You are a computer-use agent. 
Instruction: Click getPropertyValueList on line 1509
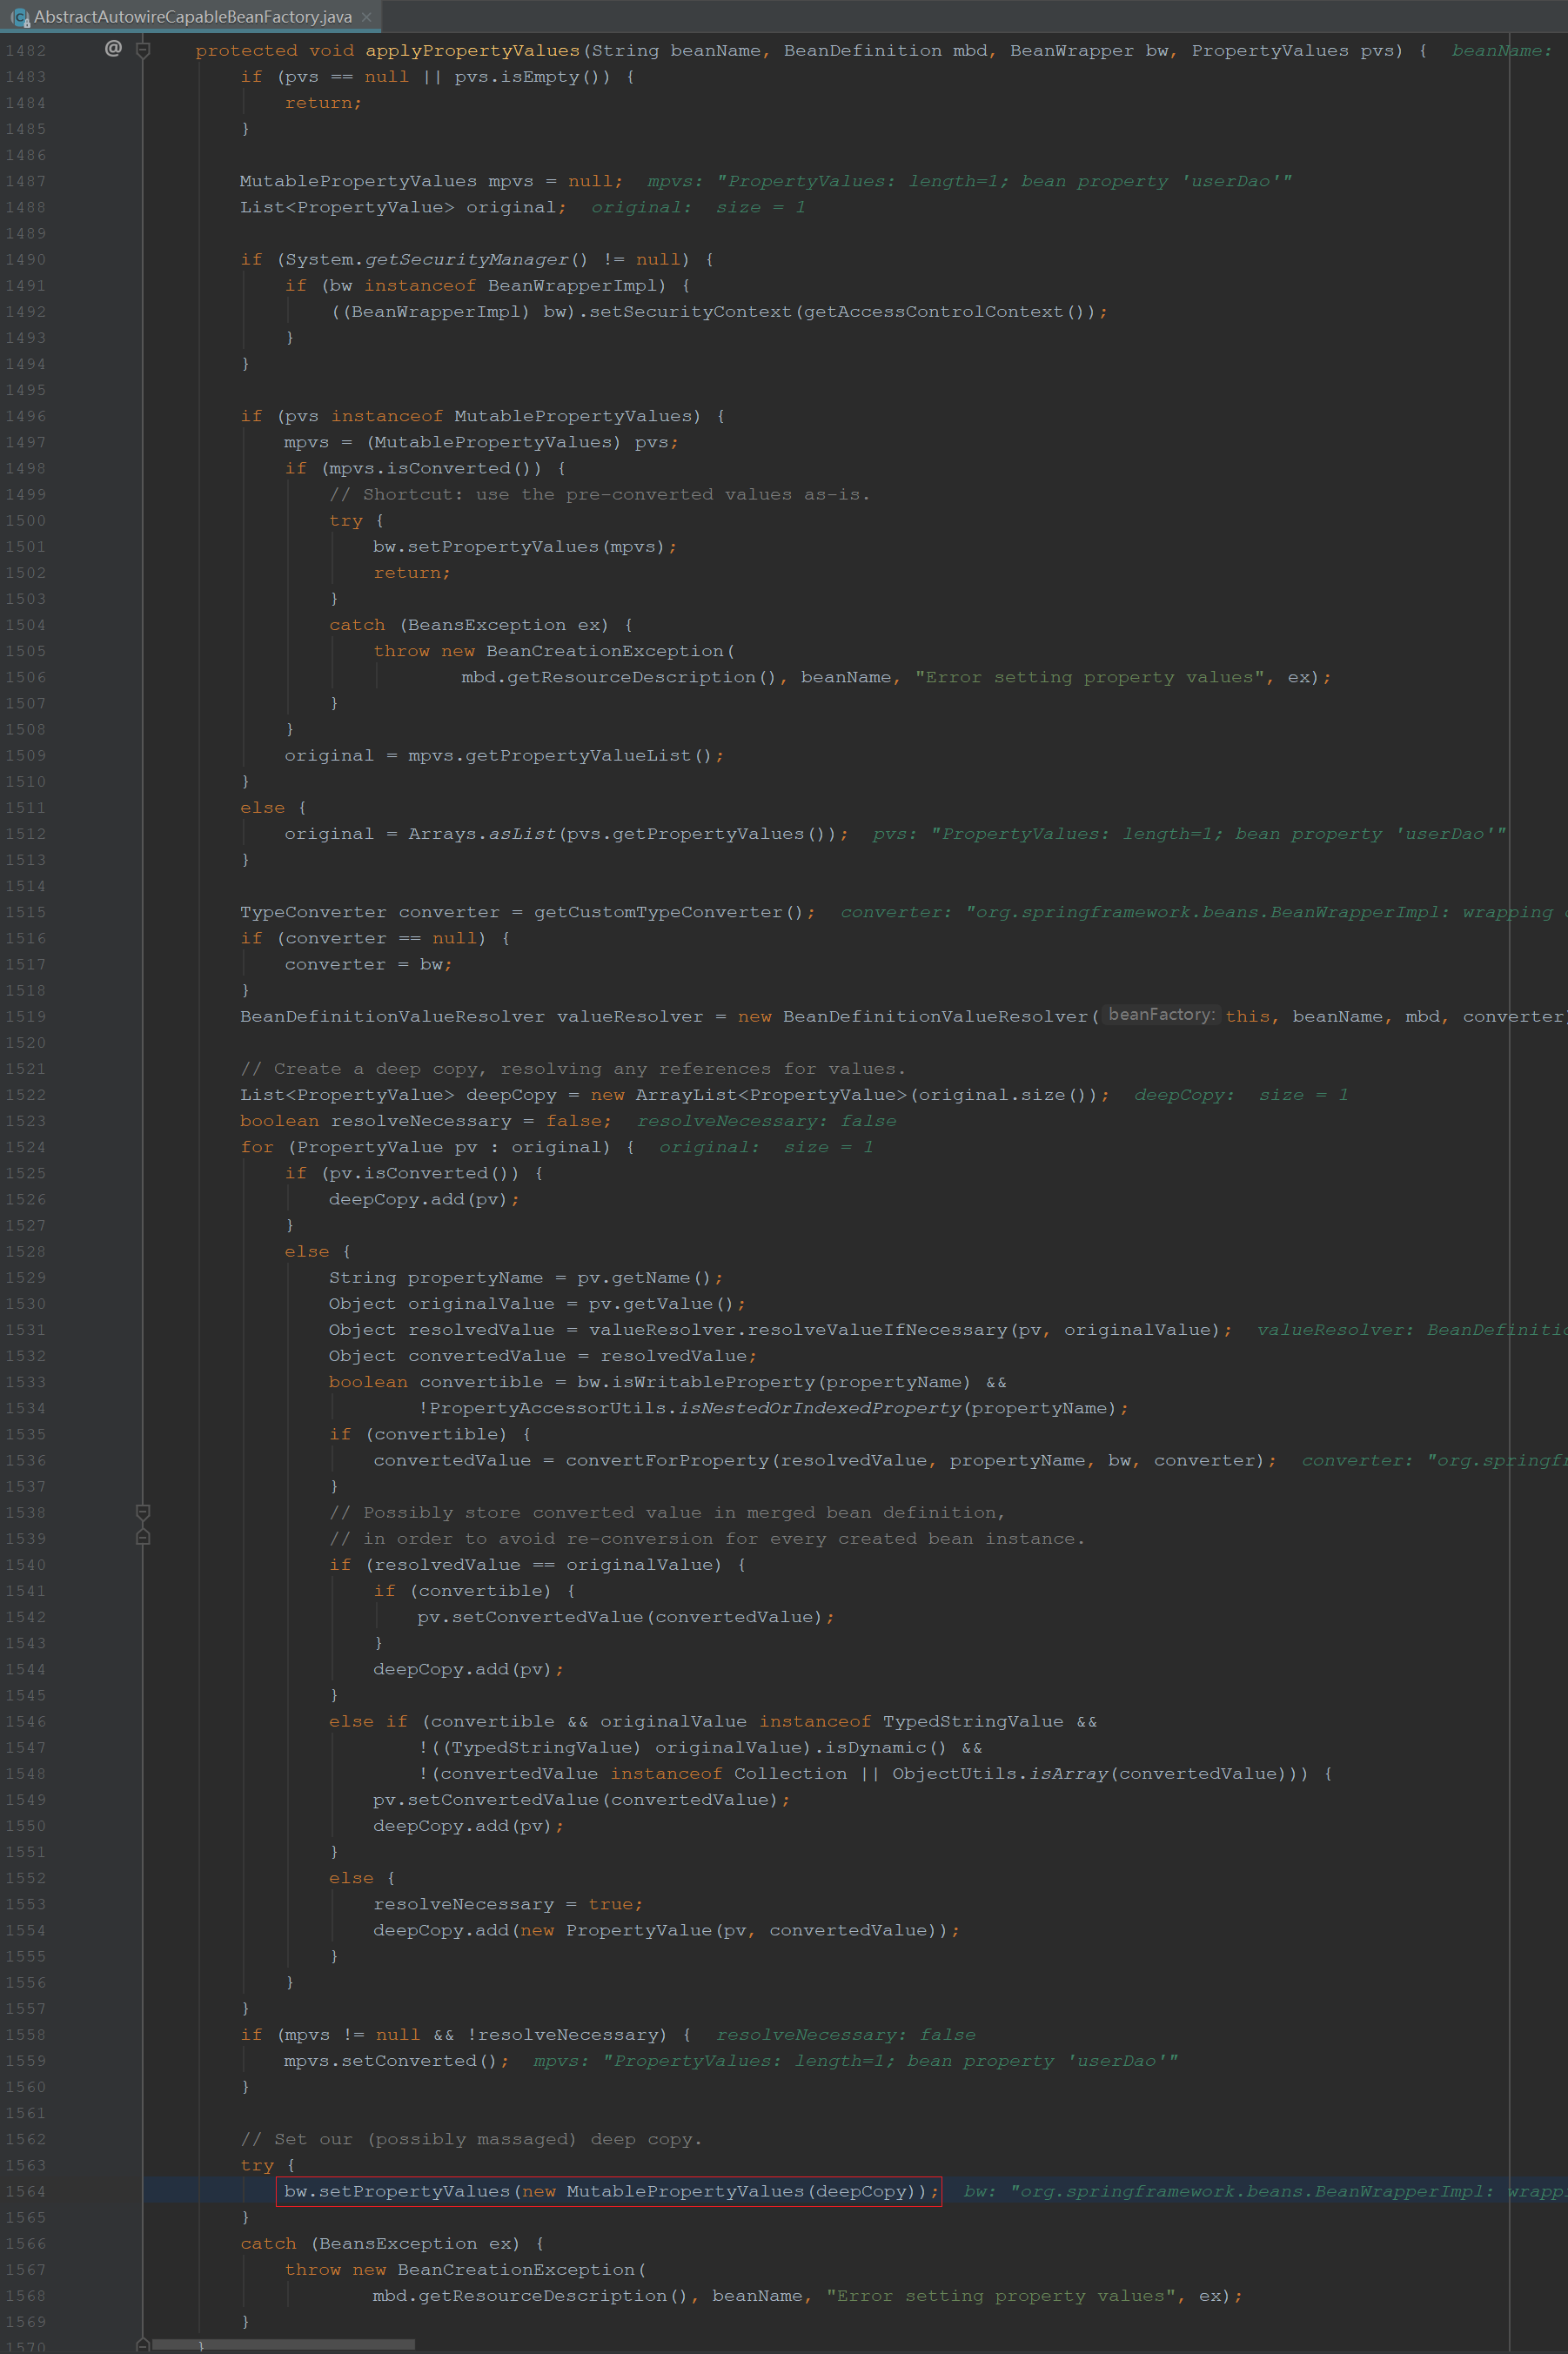pyautogui.click(x=578, y=755)
